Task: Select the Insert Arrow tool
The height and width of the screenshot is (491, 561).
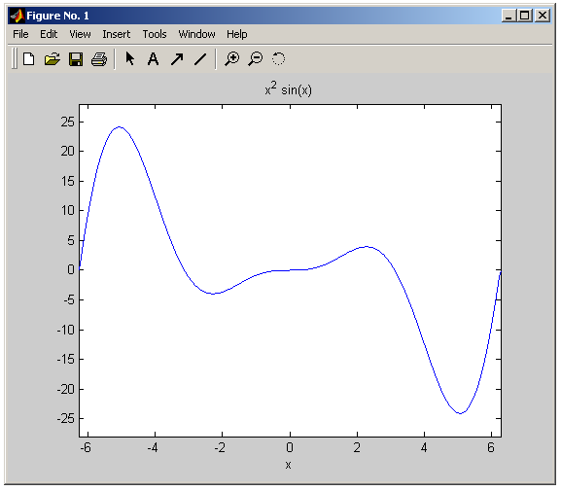Action: (x=177, y=59)
